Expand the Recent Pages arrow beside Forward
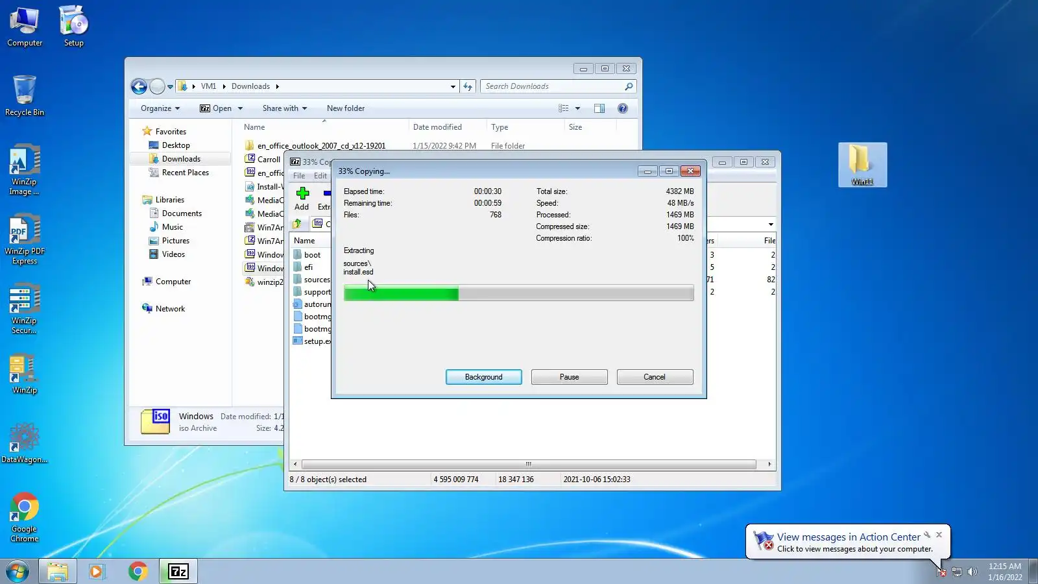The width and height of the screenshot is (1038, 584). coord(170,86)
